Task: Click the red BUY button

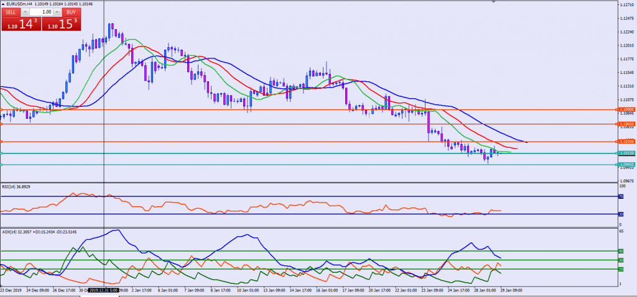Action: click(72, 12)
